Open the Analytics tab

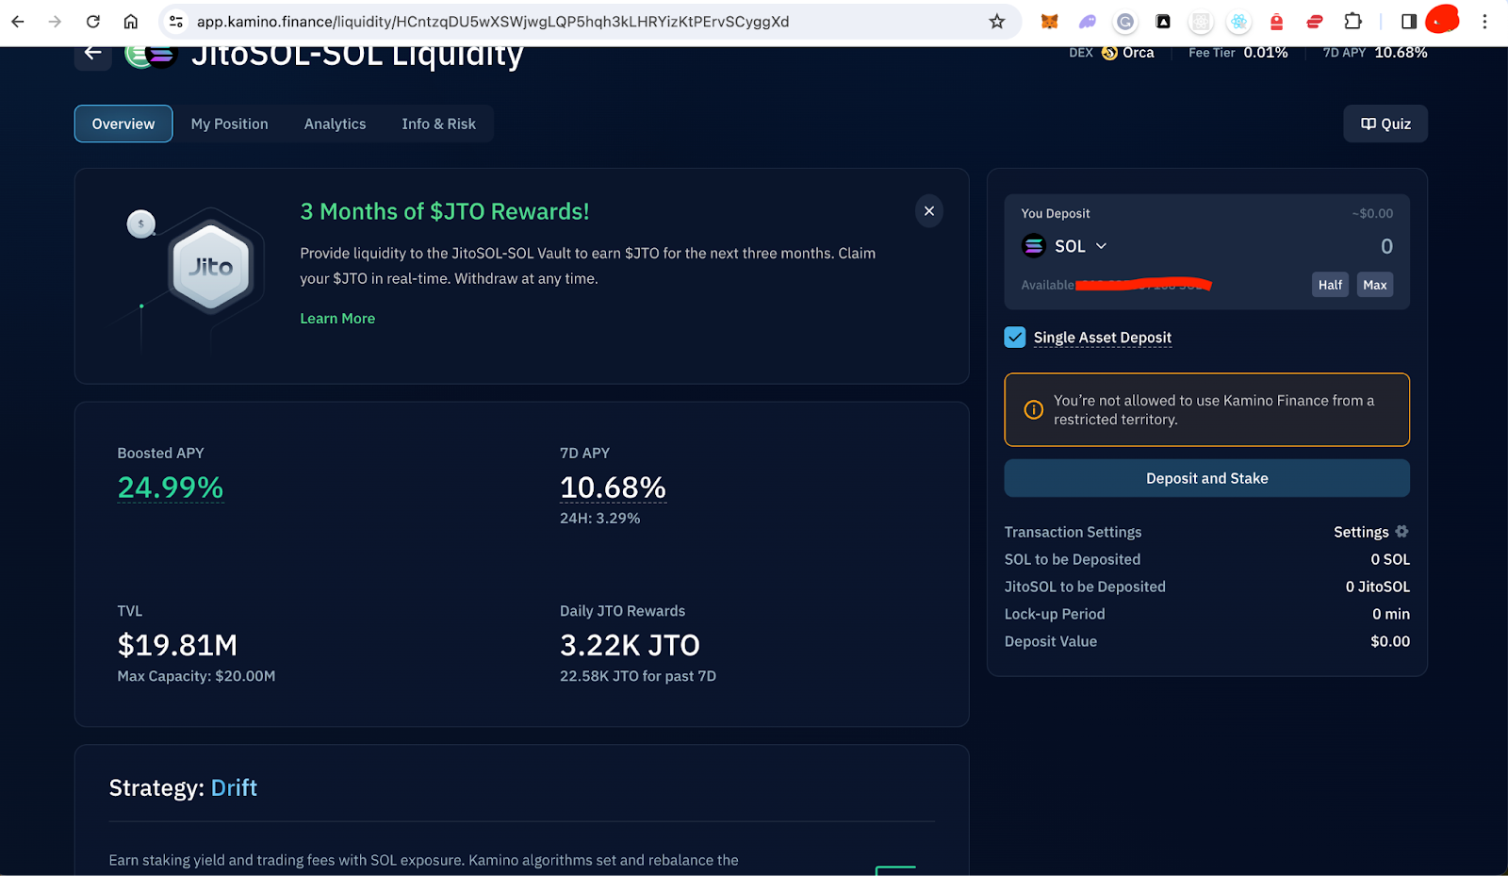click(x=335, y=124)
